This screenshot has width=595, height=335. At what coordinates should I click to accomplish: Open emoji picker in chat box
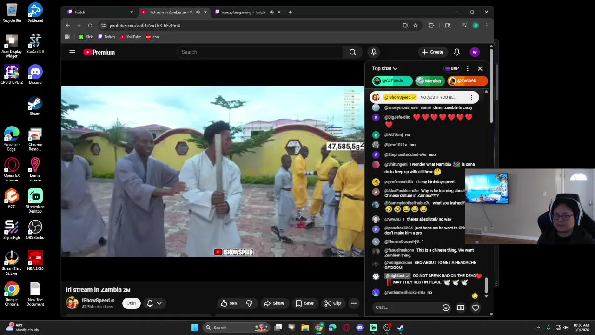pyautogui.click(x=446, y=308)
